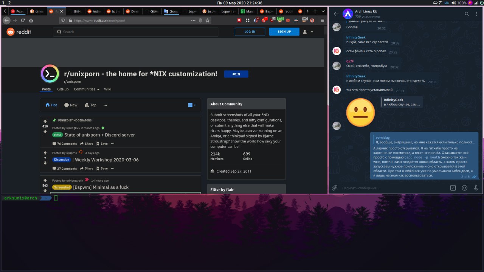Viewport: 484px width, 272px height.
Task: Open the page actions three-dots in the URL bar
Action: pyautogui.click(x=194, y=20)
